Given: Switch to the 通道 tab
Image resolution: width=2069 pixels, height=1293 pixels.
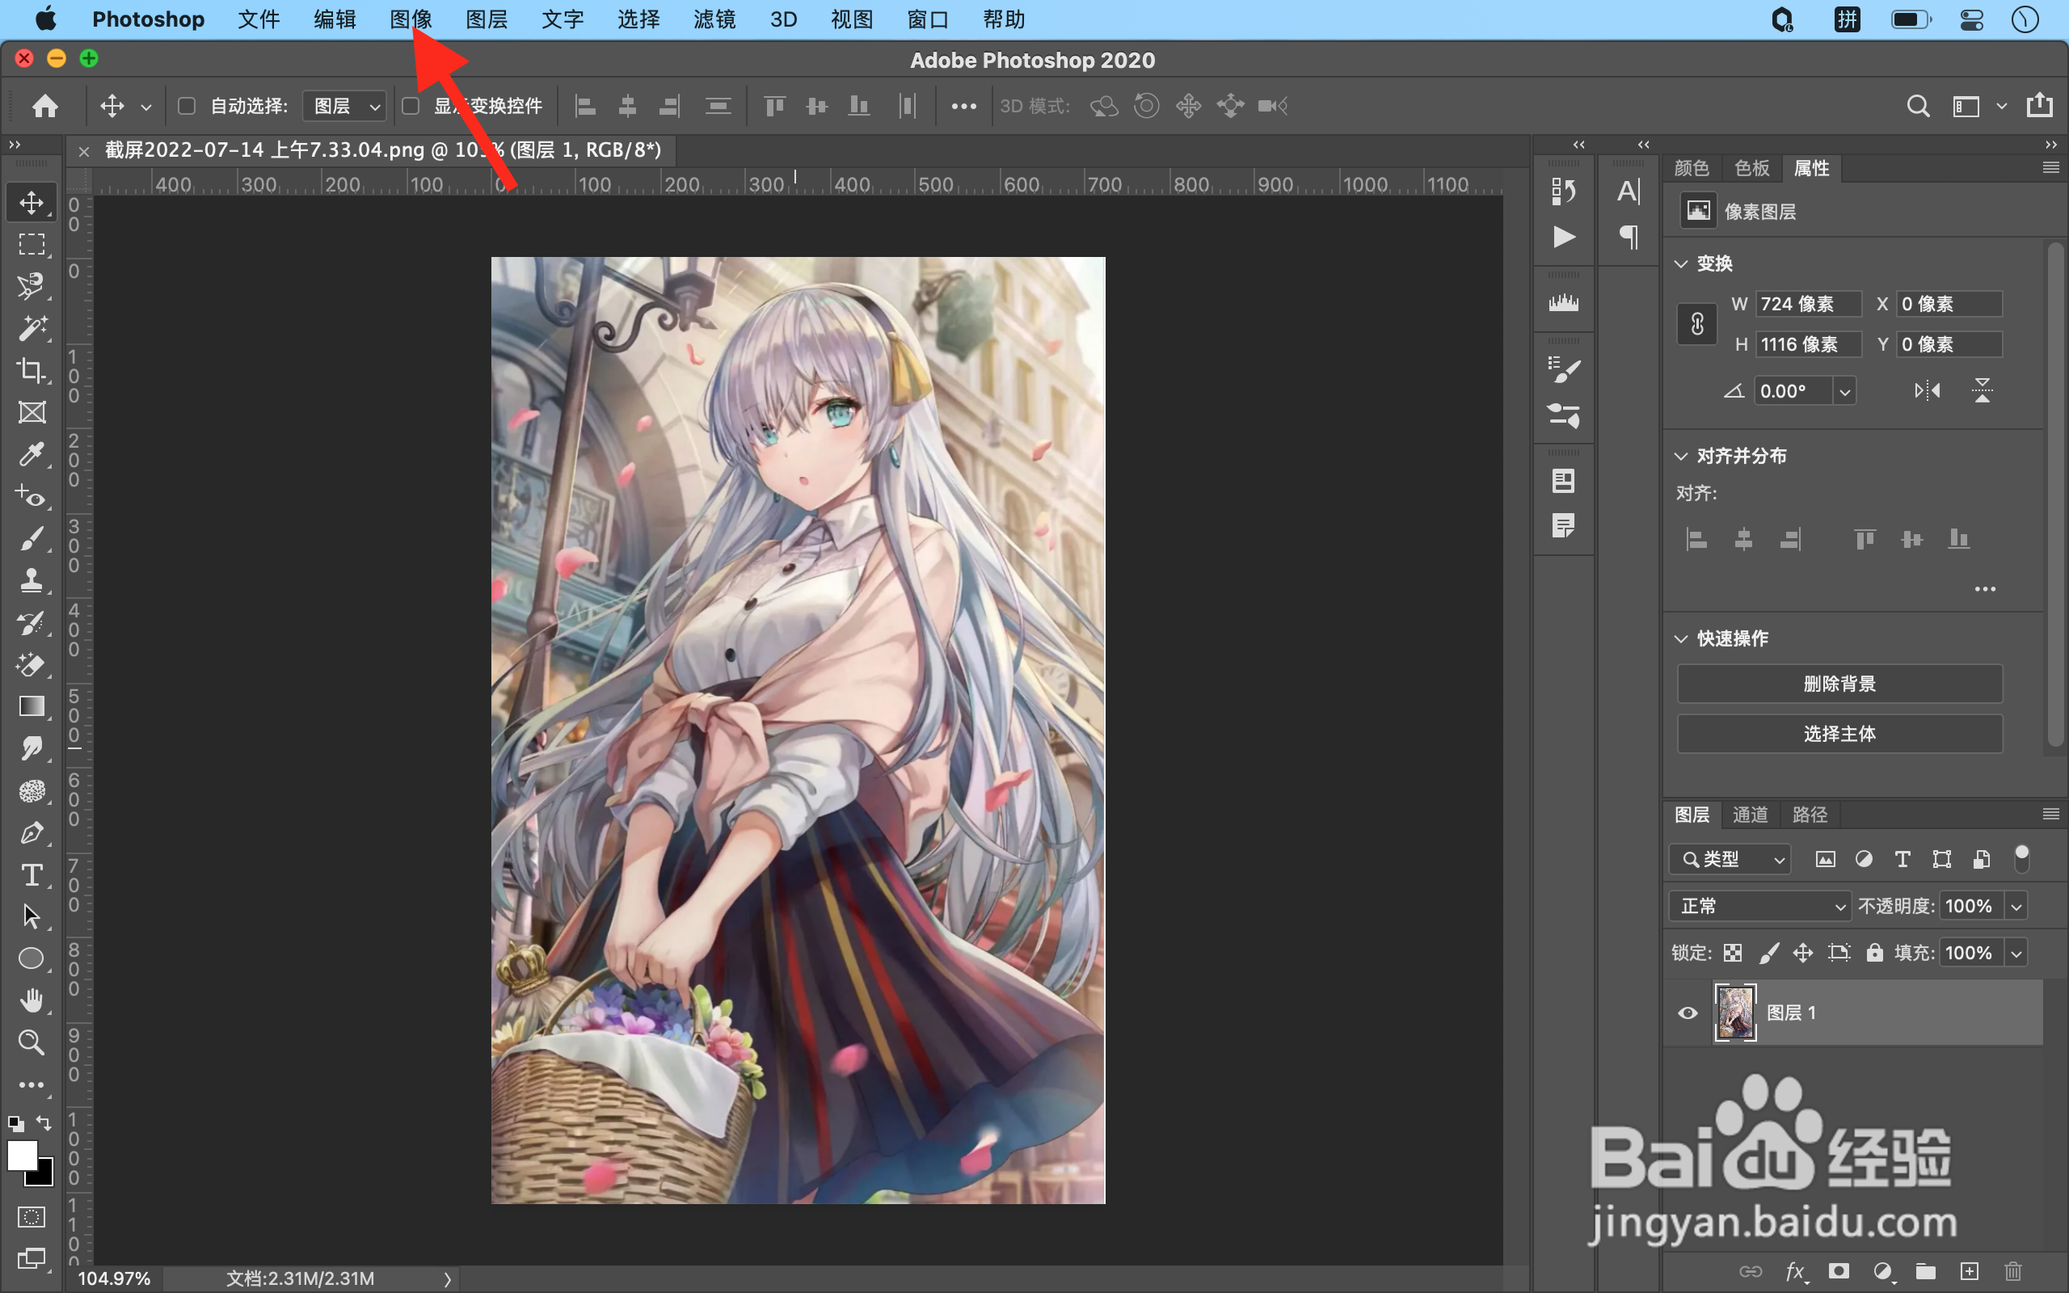Looking at the screenshot, I should [1749, 814].
